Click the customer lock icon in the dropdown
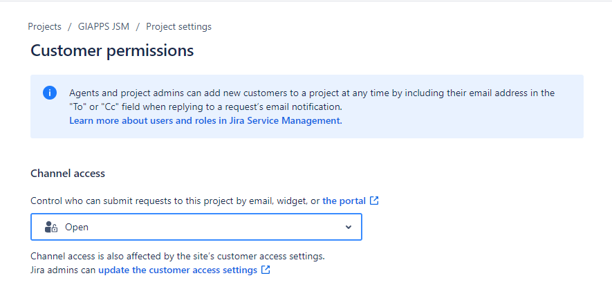The image size is (612, 296). pyautogui.click(x=50, y=227)
